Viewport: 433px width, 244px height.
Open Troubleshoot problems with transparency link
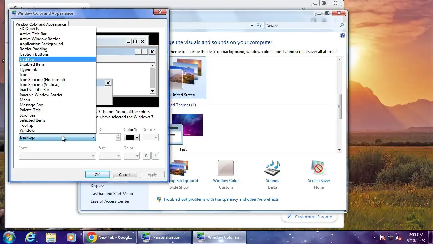tap(221, 199)
